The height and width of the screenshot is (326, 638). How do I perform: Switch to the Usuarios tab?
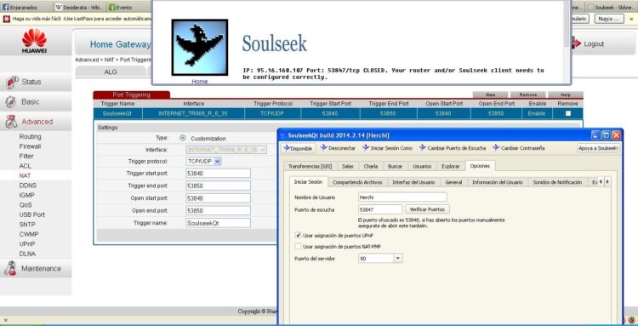coord(422,167)
